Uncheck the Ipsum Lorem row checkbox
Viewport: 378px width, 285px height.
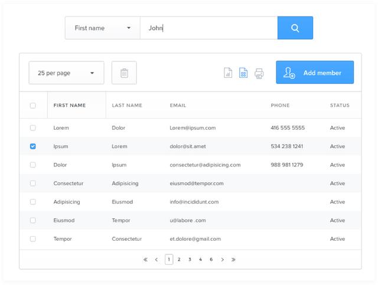pyautogui.click(x=33, y=146)
